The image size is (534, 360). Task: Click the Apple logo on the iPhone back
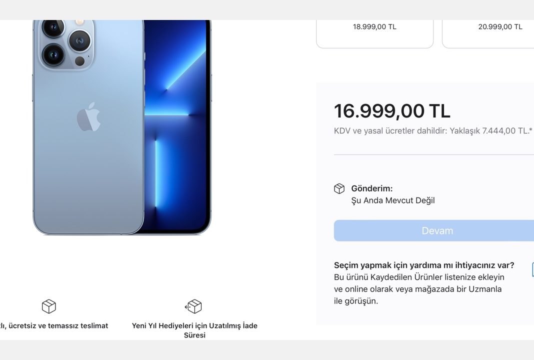coord(88,116)
